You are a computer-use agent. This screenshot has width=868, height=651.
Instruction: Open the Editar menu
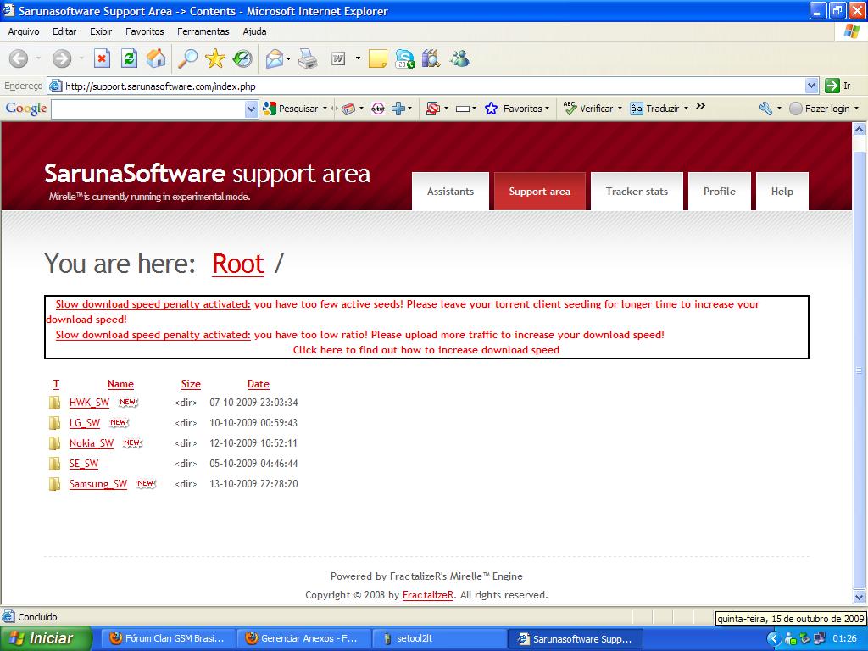coord(64,31)
